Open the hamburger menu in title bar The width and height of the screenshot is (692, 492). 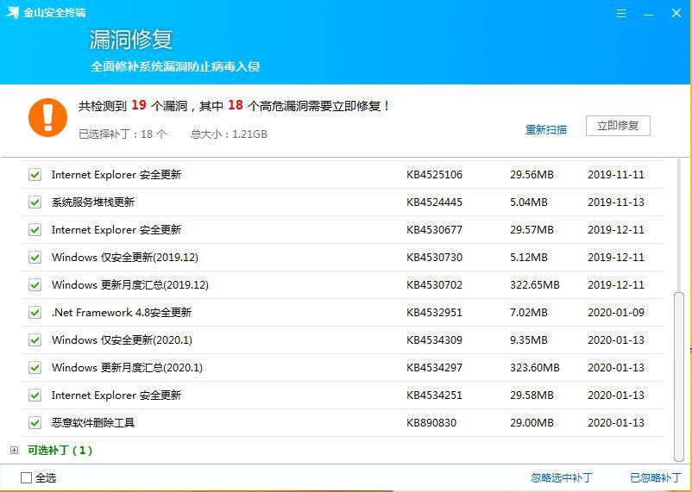click(621, 13)
